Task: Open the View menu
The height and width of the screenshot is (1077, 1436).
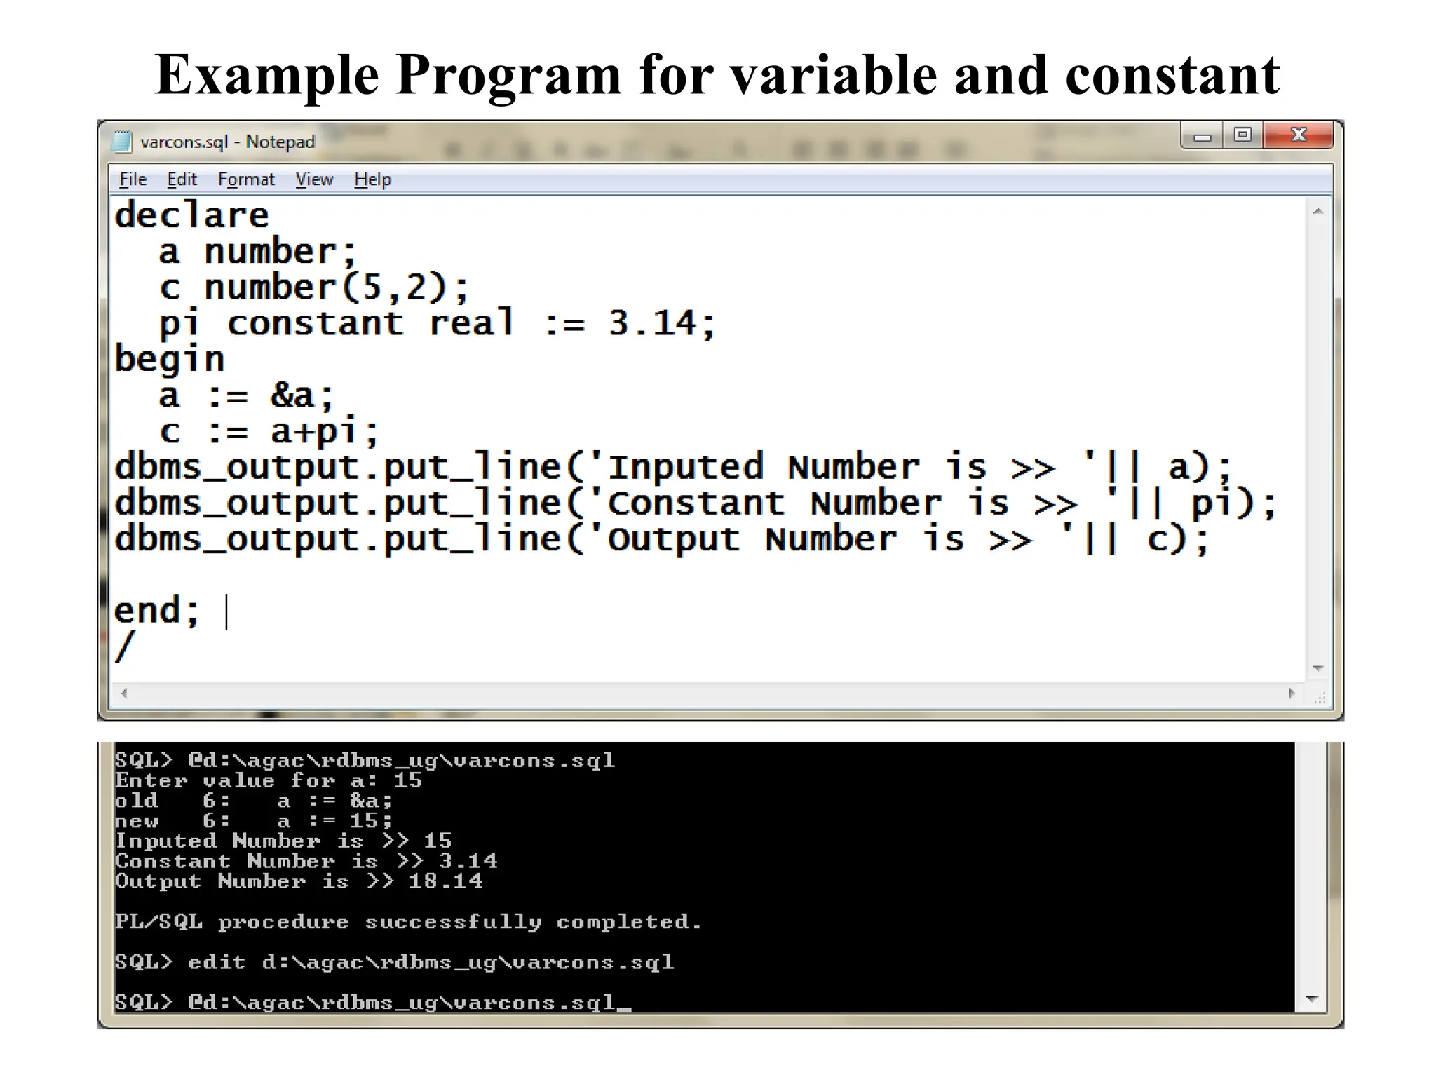Action: (x=313, y=179)
